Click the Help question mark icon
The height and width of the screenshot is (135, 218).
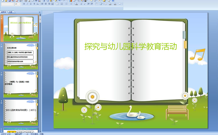[x=113, y=1]
